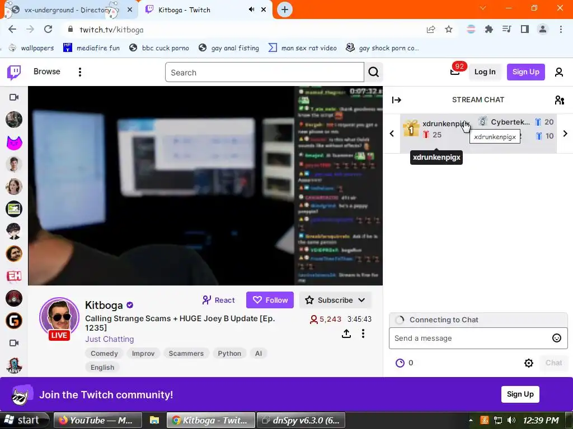Bookmark this page with star icon
573x429 pixels.
pos(449,30)
